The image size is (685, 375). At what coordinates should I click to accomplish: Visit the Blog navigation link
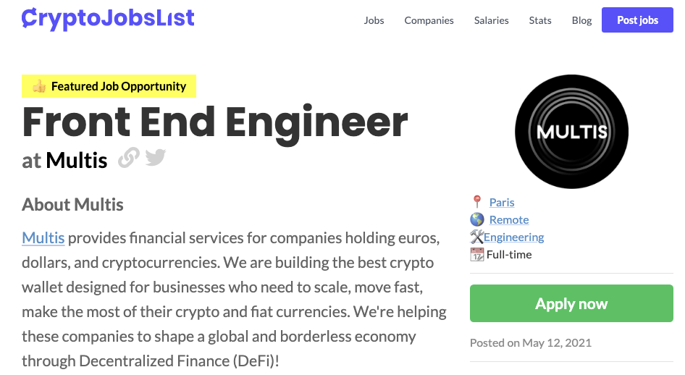click(x=581, y=20)
